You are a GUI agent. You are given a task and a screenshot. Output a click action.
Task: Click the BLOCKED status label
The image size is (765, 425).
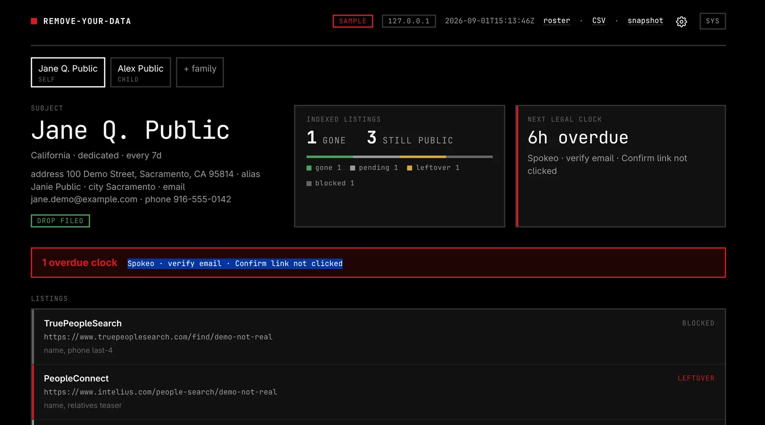click(698, 323)
